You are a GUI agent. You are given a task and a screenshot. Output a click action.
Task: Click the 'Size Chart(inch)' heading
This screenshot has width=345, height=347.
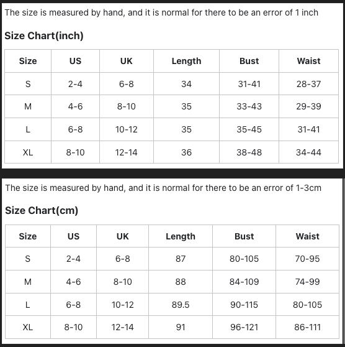(44, 36)
